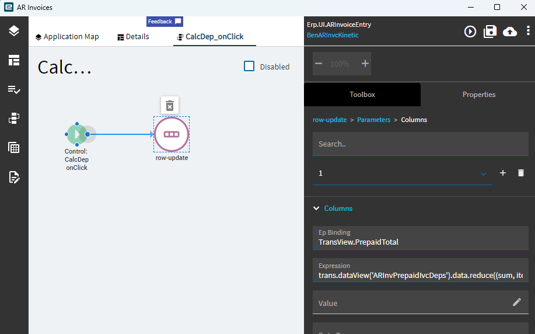
Task: Toggle the Disabled checkbox
Action: [x=249, y=67]
